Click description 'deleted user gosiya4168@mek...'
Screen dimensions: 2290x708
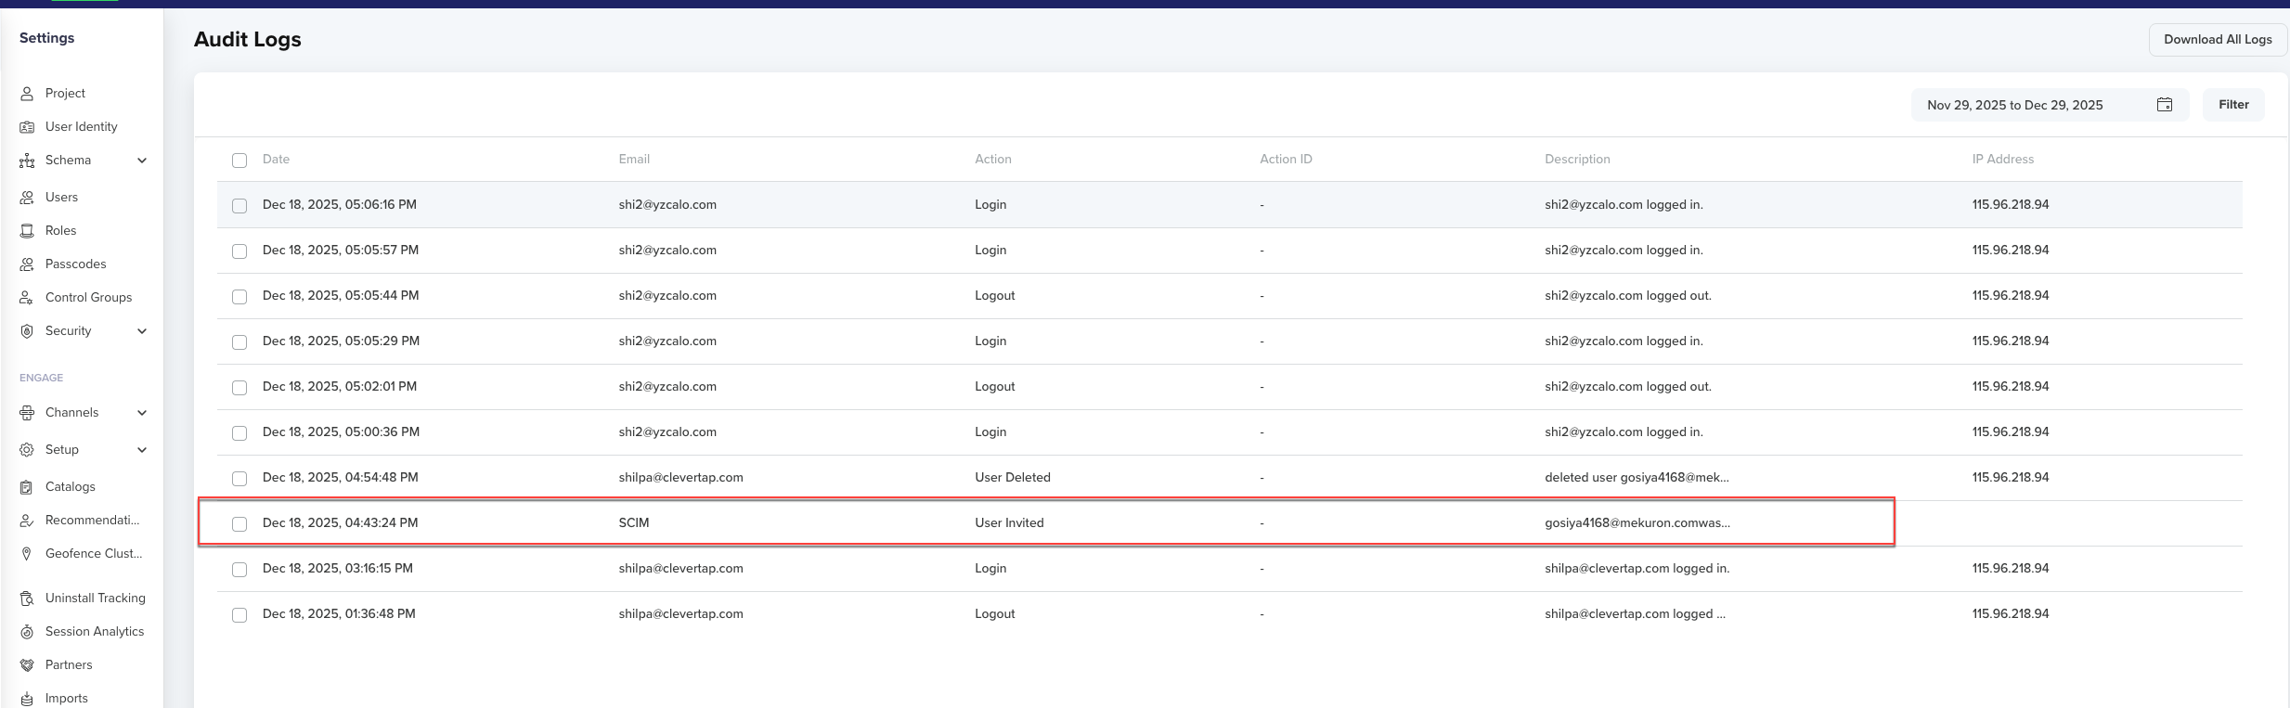(1637, 478)
